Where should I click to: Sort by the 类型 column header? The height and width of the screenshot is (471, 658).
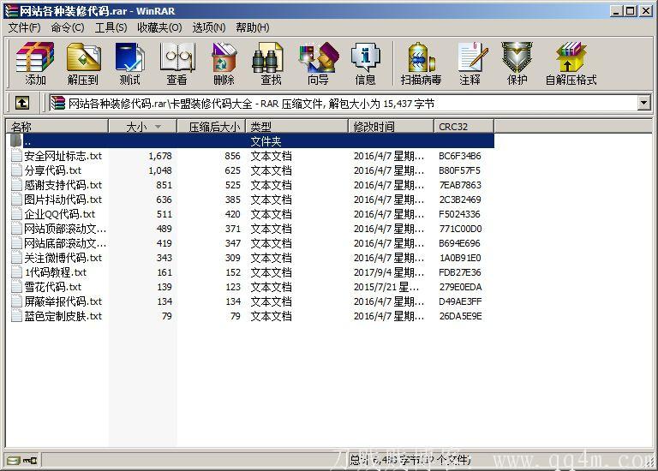tap(296, 126)
